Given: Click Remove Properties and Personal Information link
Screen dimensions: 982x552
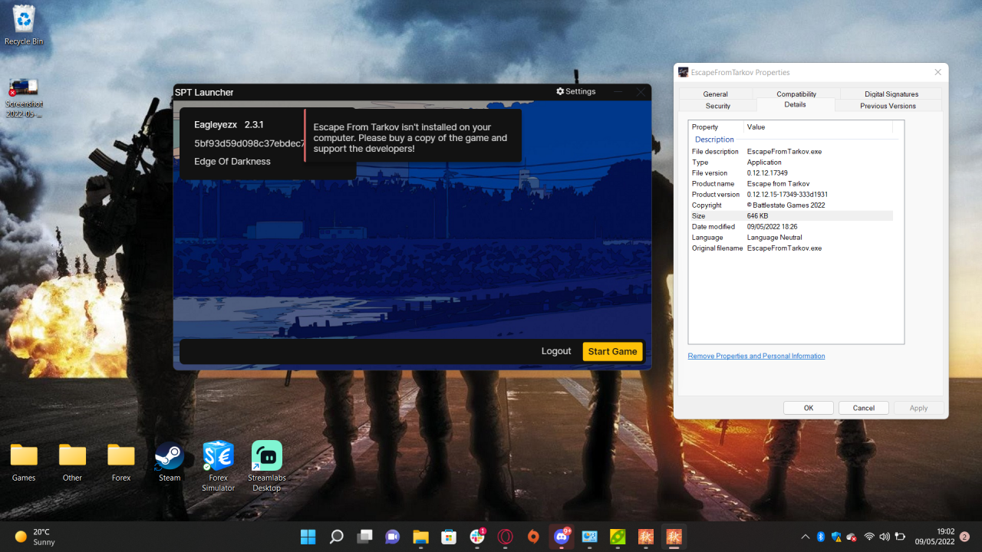Looking at the screenshot, I should coord(756,356).
